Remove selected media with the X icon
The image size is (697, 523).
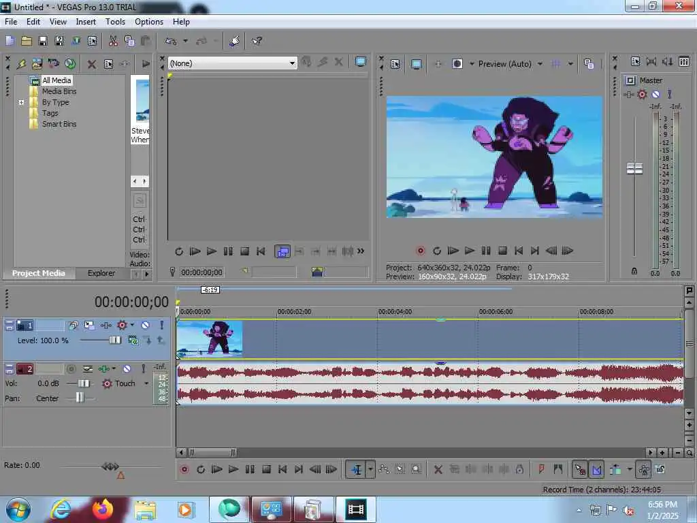click(92, 64)
